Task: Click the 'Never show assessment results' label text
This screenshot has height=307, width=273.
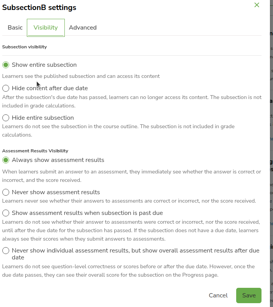Action: click(56, 192)
